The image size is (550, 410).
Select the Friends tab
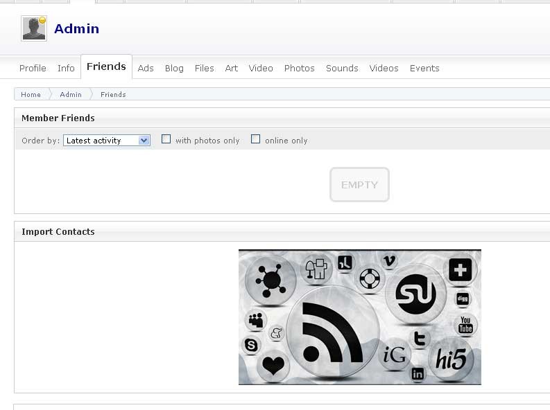tap(106, 66)
